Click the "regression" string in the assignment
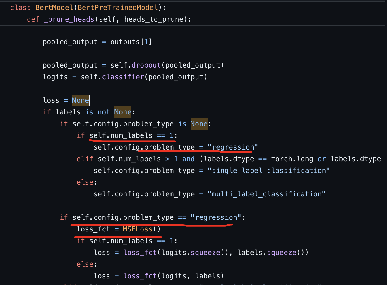This screenshot has height=285, width=387. pyautogui.click(x=232, y=147)
